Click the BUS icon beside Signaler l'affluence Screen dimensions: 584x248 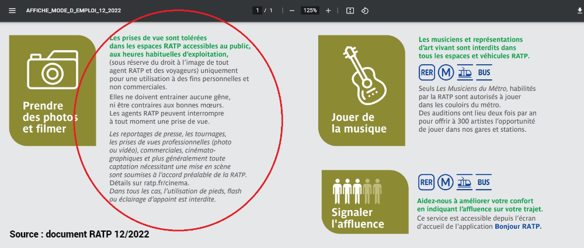tap(484, 183)
